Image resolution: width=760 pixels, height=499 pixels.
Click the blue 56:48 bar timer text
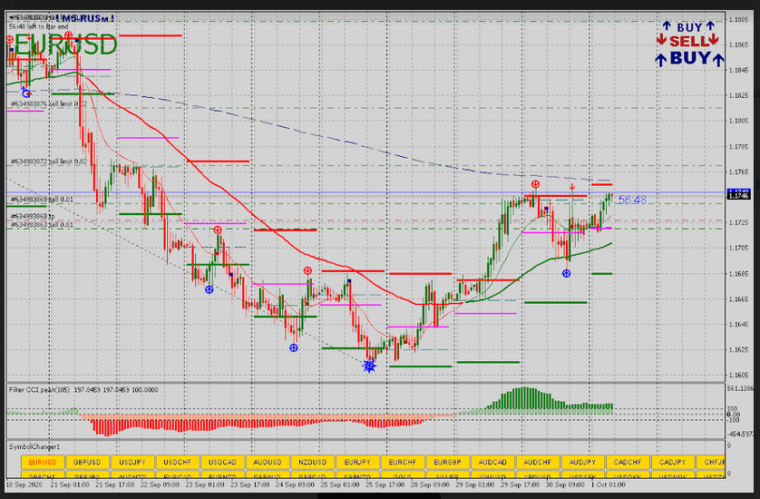coord(632,200)
